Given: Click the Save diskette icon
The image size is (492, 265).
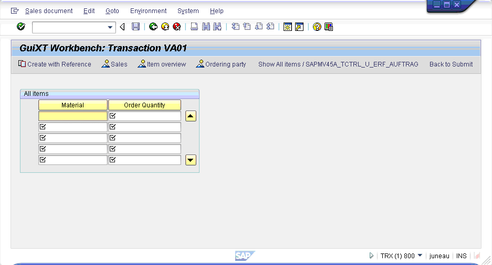Looking at the screenshot, I should point(135,27).
